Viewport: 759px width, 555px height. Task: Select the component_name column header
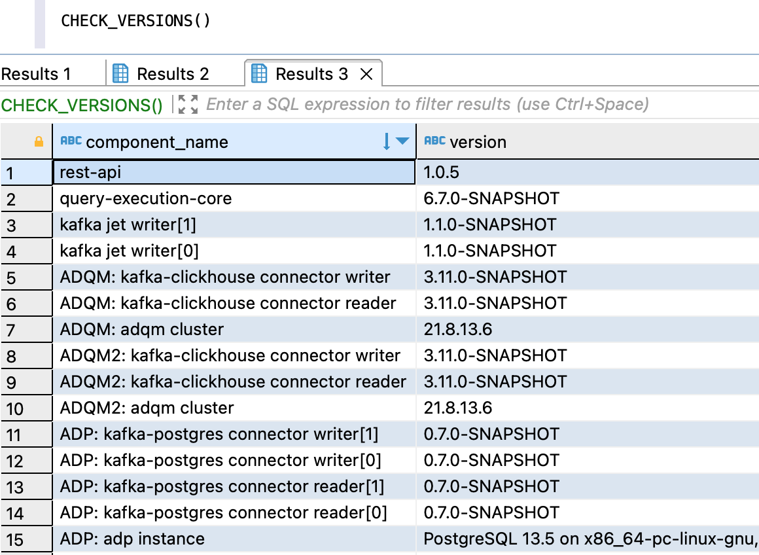(x=157, y=142)
